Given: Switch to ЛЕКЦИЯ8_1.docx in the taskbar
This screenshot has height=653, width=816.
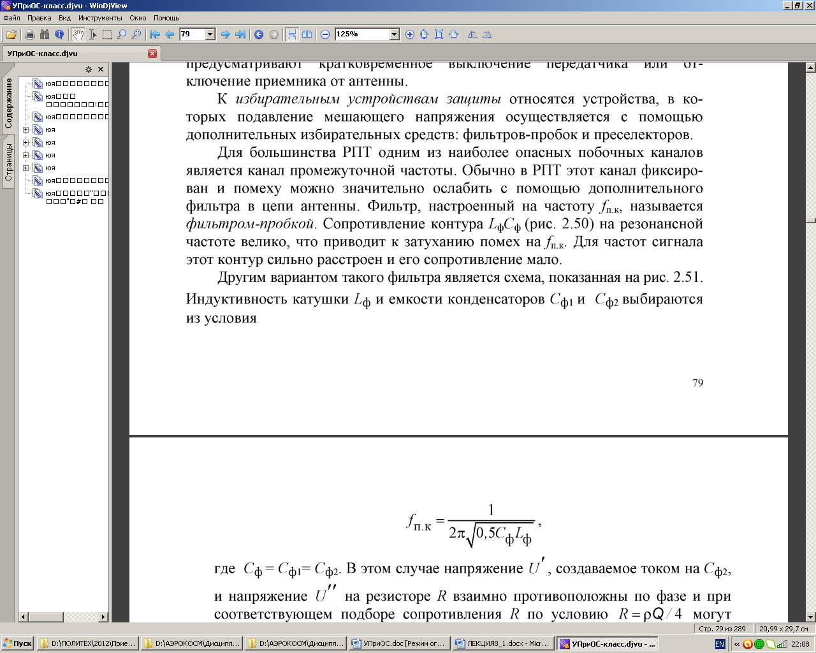Looking at the screenshot, I should [x=502, y=643].
